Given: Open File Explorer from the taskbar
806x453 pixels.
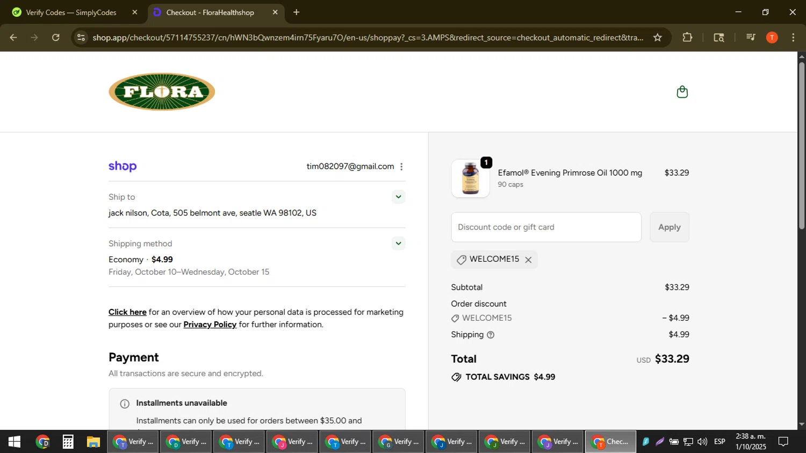Looking at the screenshot, I should point(93,442).
